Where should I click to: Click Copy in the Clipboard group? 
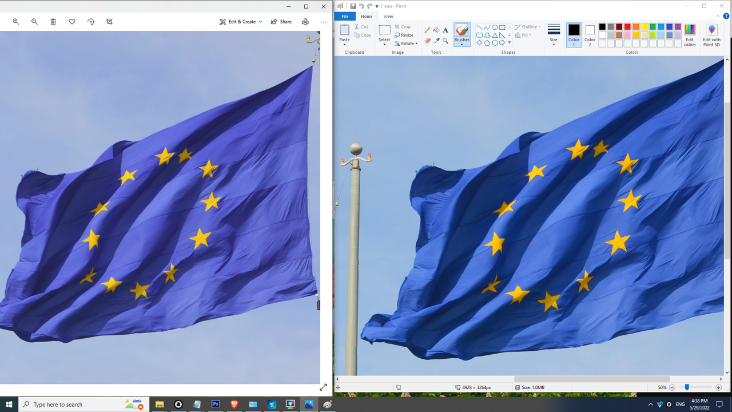point(363,35)
